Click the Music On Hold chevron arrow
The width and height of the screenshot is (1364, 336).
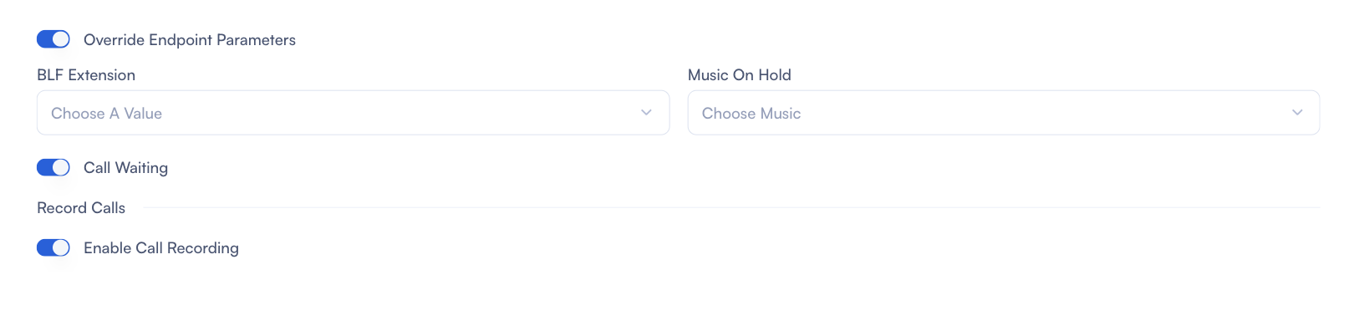click(x=1297, y=113)
